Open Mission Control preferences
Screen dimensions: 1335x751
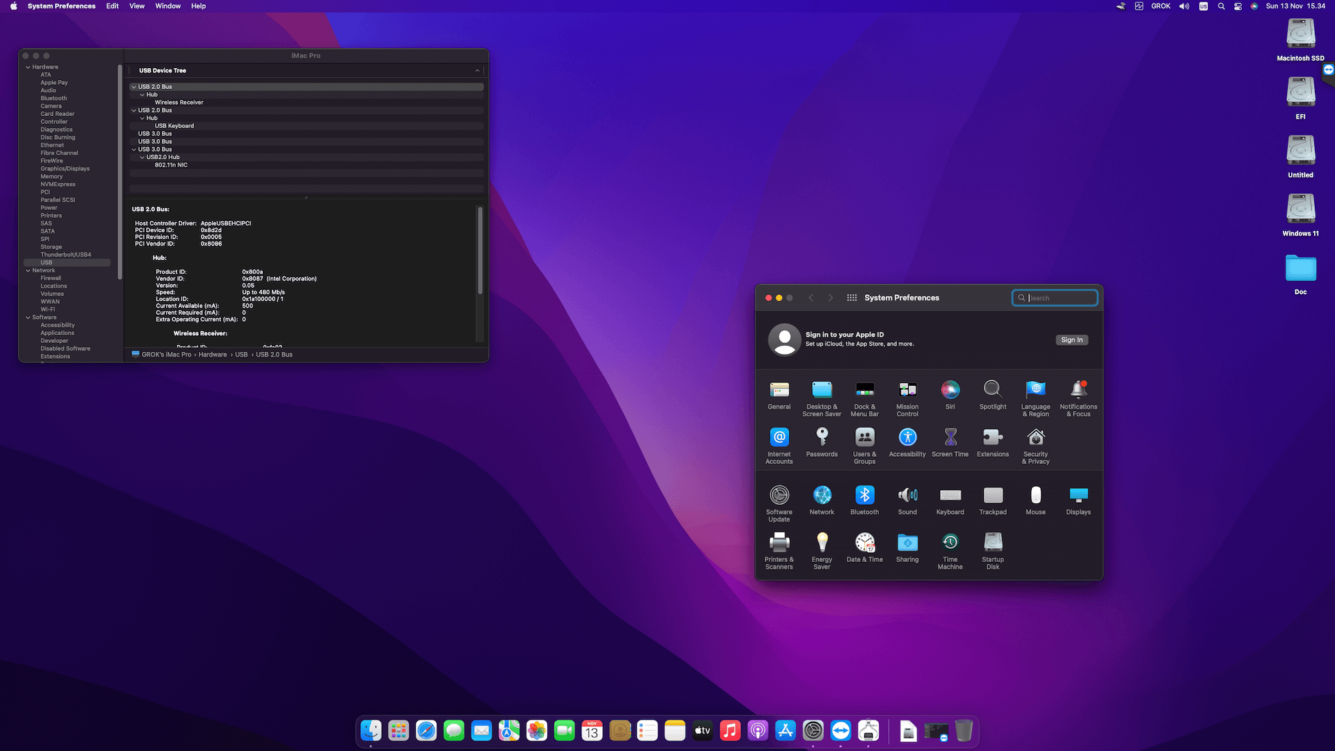coord(907,391)
